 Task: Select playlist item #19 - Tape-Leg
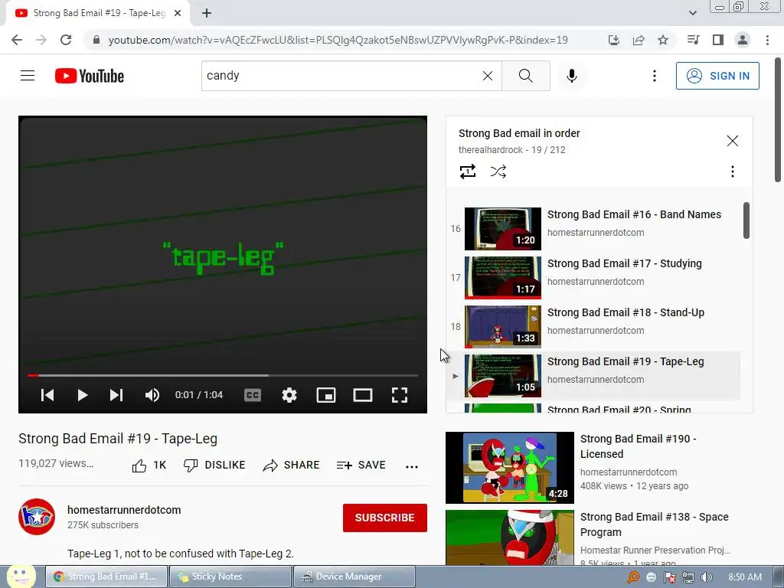(x=595, y=375)
